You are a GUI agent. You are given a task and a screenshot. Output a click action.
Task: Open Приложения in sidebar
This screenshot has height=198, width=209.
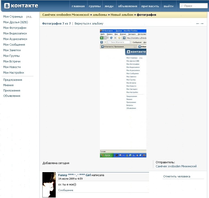(12, 90)
